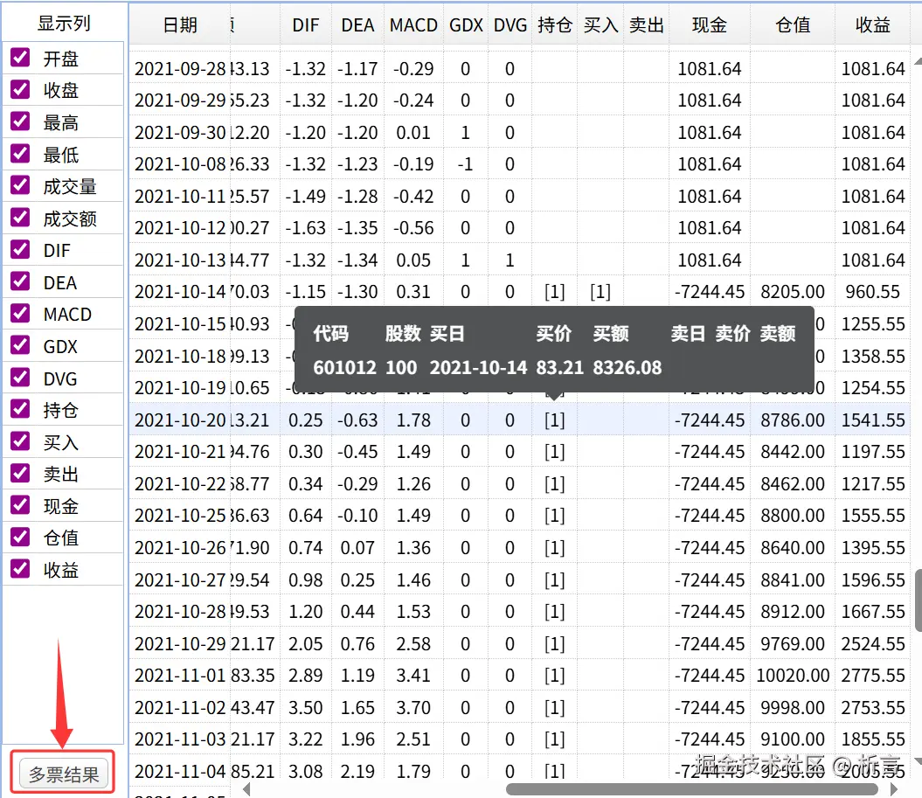Viewport: 922px width, 798px height.
Task: Toggle the 收盘 column checkbox
Action: tap(20, 89)
